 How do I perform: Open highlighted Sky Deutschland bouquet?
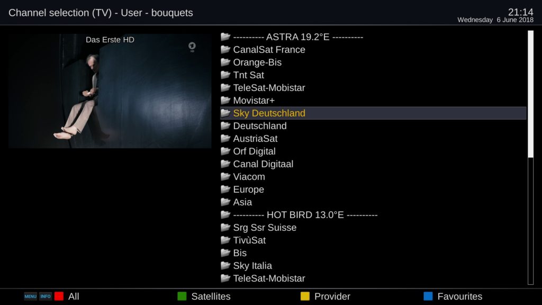click(373, 113)
